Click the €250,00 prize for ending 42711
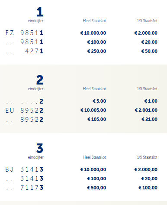The height and width of the screenshot is (205, 167). [96, 51]
